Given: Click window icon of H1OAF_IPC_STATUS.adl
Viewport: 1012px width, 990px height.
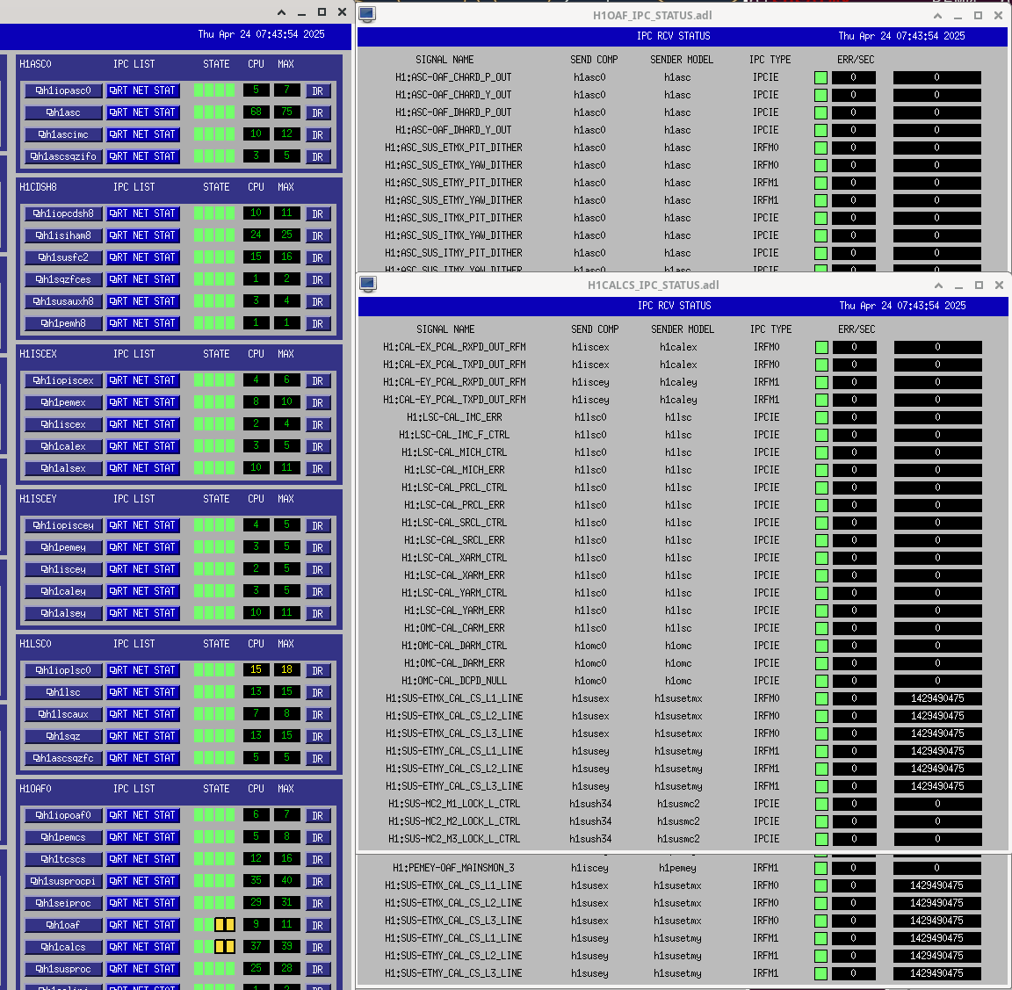Looking at the screenshot, I should (367, 13).
